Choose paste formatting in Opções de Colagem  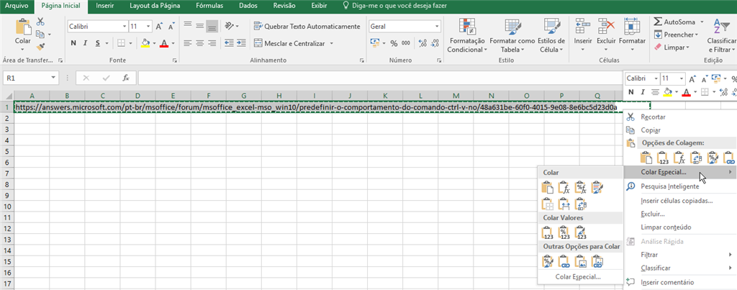pos(713,158)
